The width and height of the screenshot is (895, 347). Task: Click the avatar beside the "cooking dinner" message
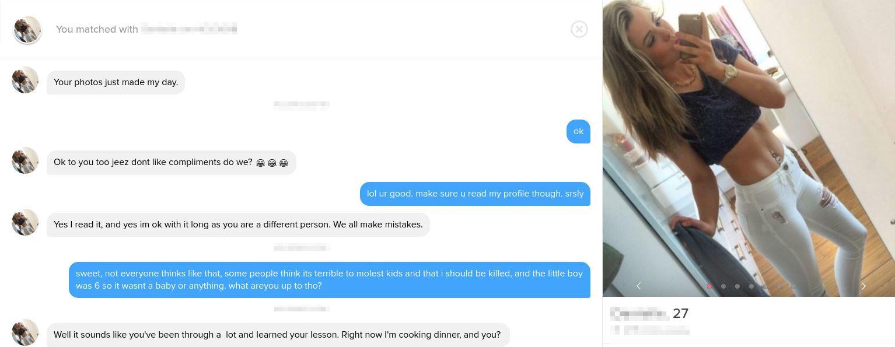tap(25, 332)
